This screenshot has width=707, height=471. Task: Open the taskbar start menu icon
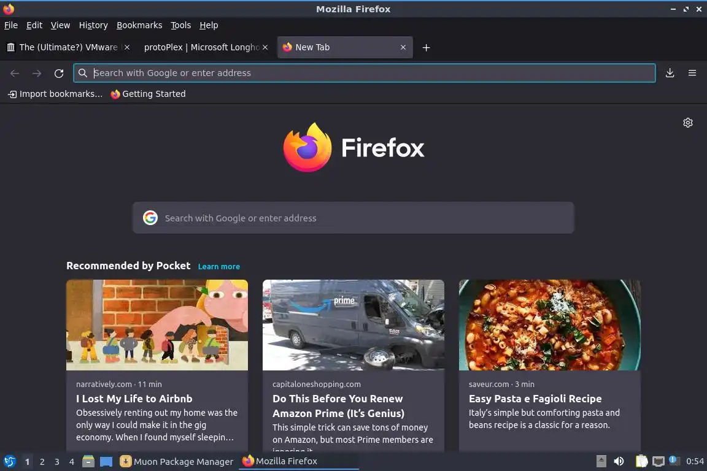pyautogui.click(x=9, y=462)
